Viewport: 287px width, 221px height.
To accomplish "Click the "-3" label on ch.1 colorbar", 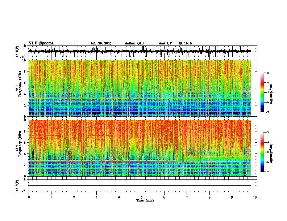I will (x=267, y=73).
